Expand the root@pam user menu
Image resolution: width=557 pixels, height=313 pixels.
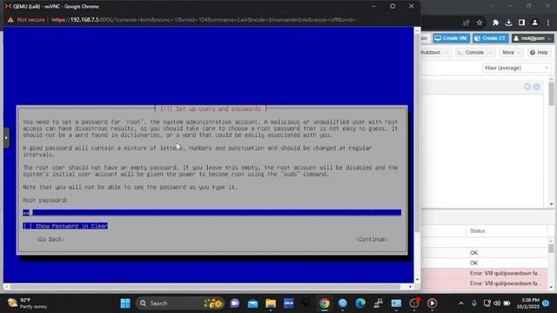tap(533, 38)
